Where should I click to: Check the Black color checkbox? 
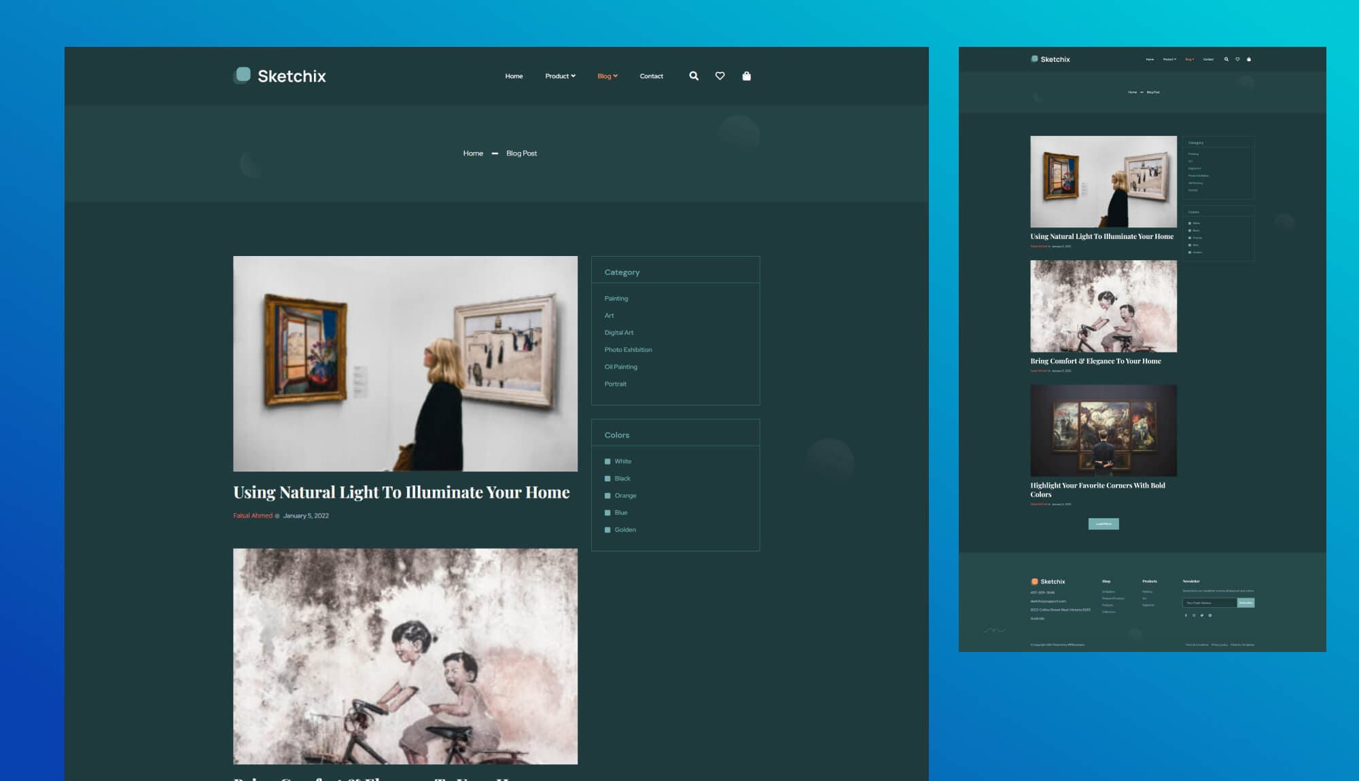click(607, 479)
